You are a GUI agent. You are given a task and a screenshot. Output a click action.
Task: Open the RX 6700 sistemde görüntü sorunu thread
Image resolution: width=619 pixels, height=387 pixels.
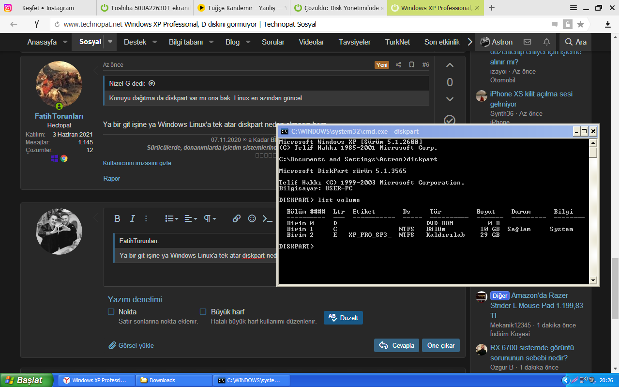pyautogui.click(x=532, y=353)
